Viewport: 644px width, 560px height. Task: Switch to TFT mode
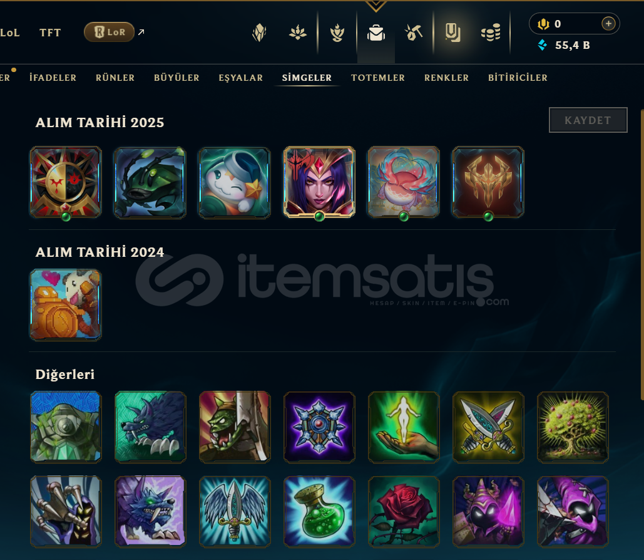coord(50,33)
